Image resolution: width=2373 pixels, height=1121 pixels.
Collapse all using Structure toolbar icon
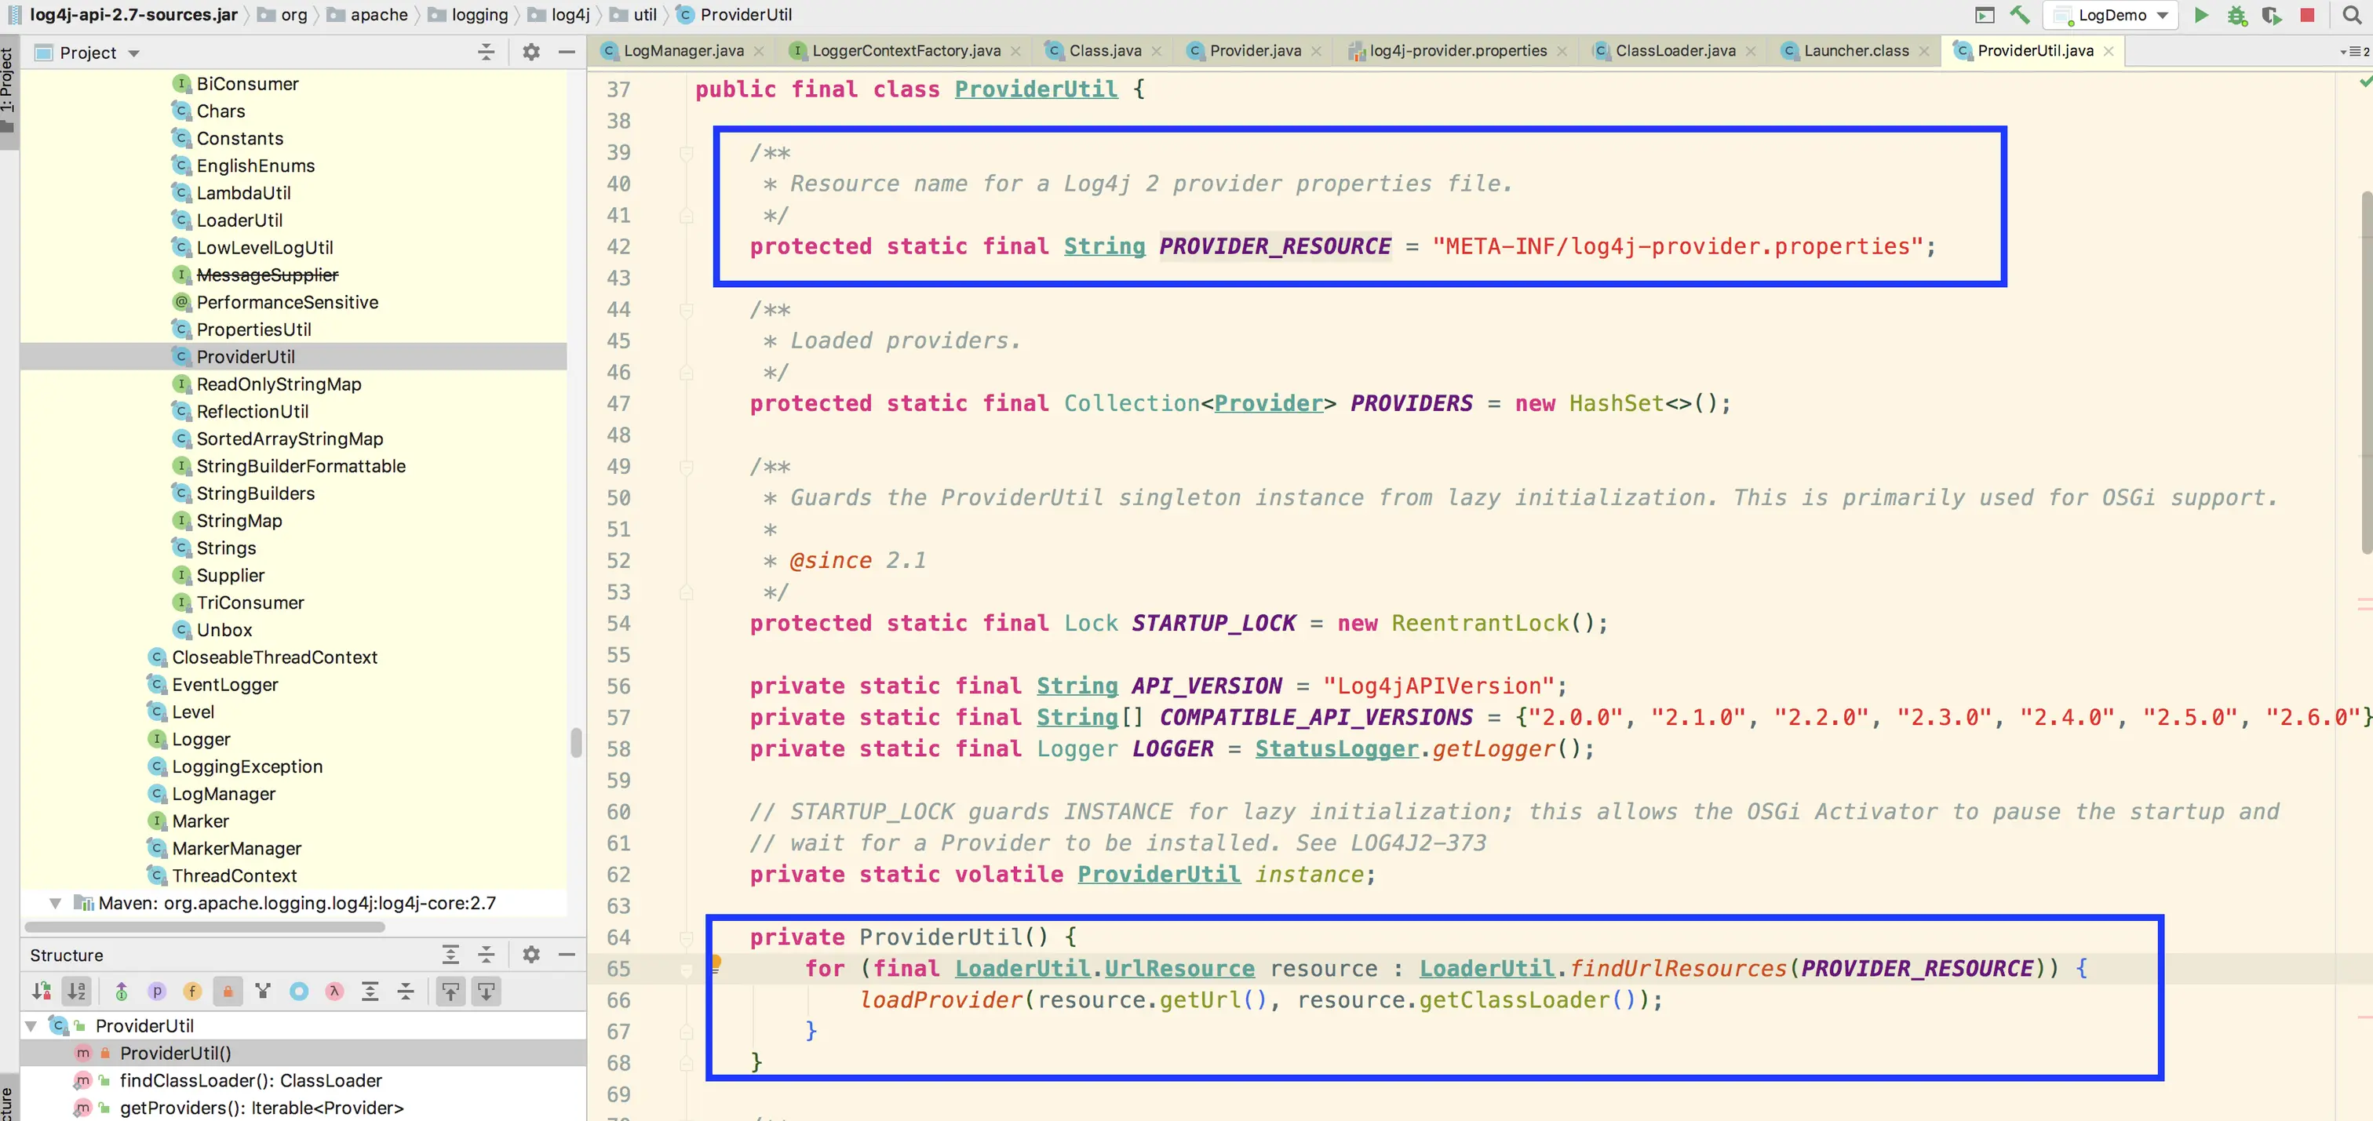[406, 991]
